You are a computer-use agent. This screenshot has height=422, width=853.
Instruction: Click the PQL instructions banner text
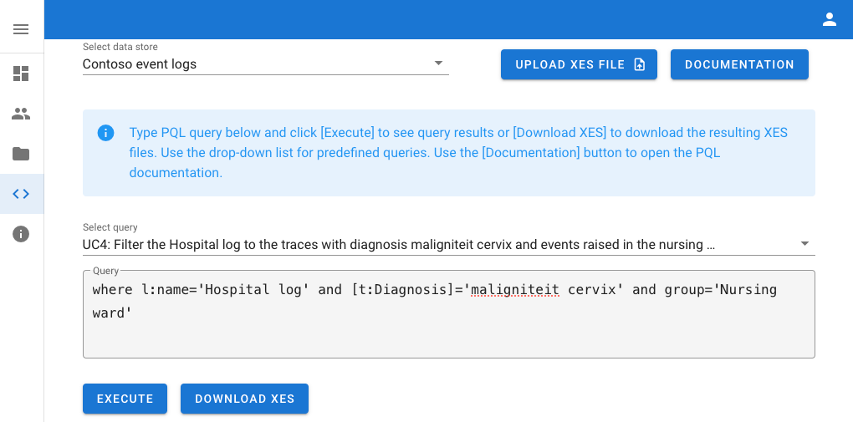coord(458,153)
